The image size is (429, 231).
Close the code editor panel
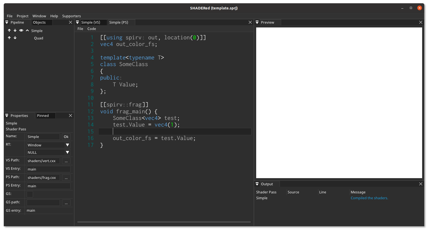point(250,22)
